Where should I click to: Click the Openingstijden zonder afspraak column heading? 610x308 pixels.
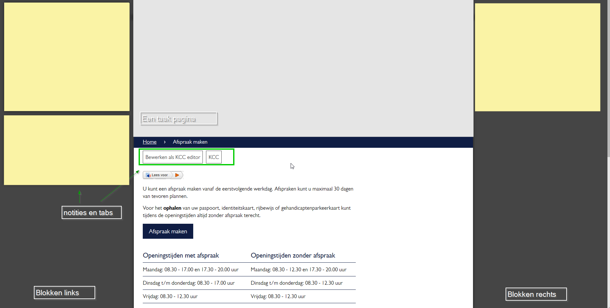(x=293, y=256)
